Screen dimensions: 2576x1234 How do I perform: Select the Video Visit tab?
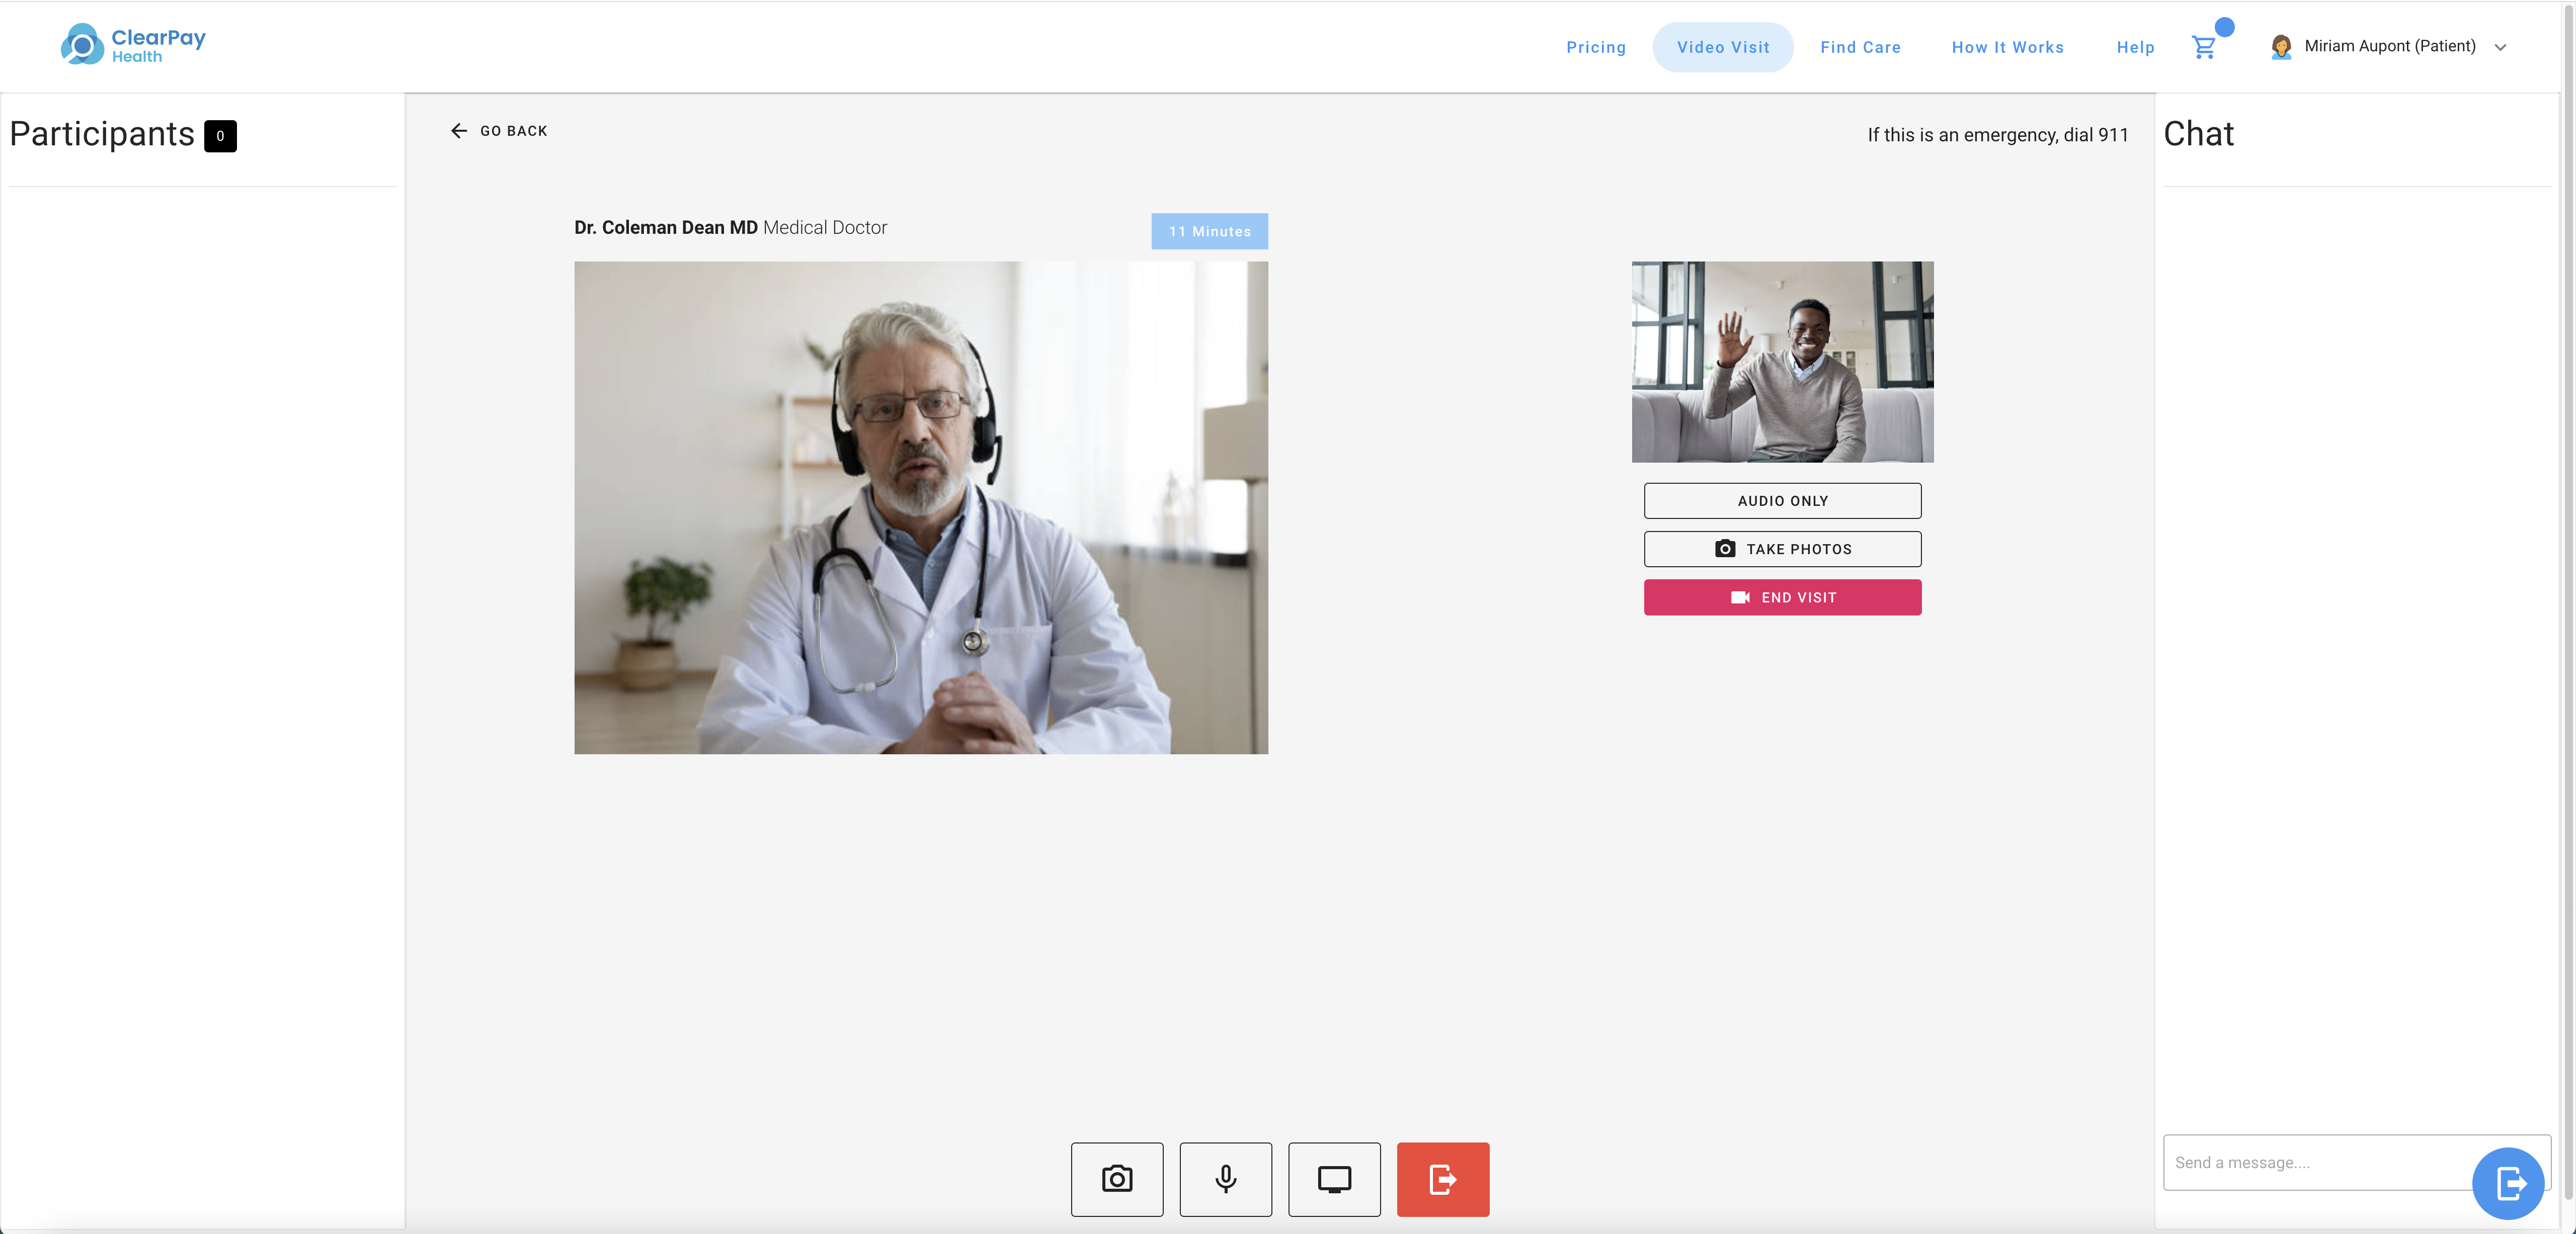pyautogui.click(x=1722, y=47)
